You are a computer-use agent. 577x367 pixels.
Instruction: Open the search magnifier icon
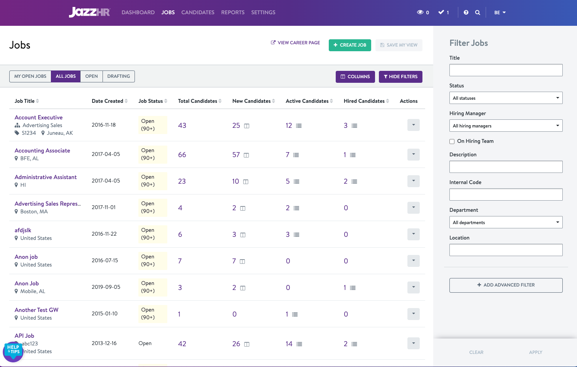tap(478, 12)
